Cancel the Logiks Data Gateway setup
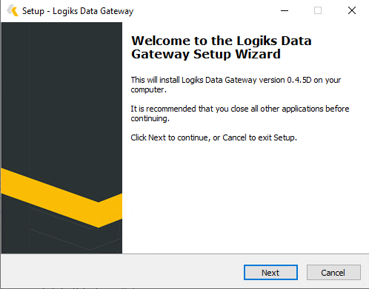The width and height of the screenshot is (369, 289). tap(333, 273)
